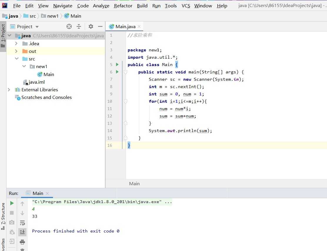Open the Run menu
Viewport: 327px width, 251px height.
click(156, 6)
